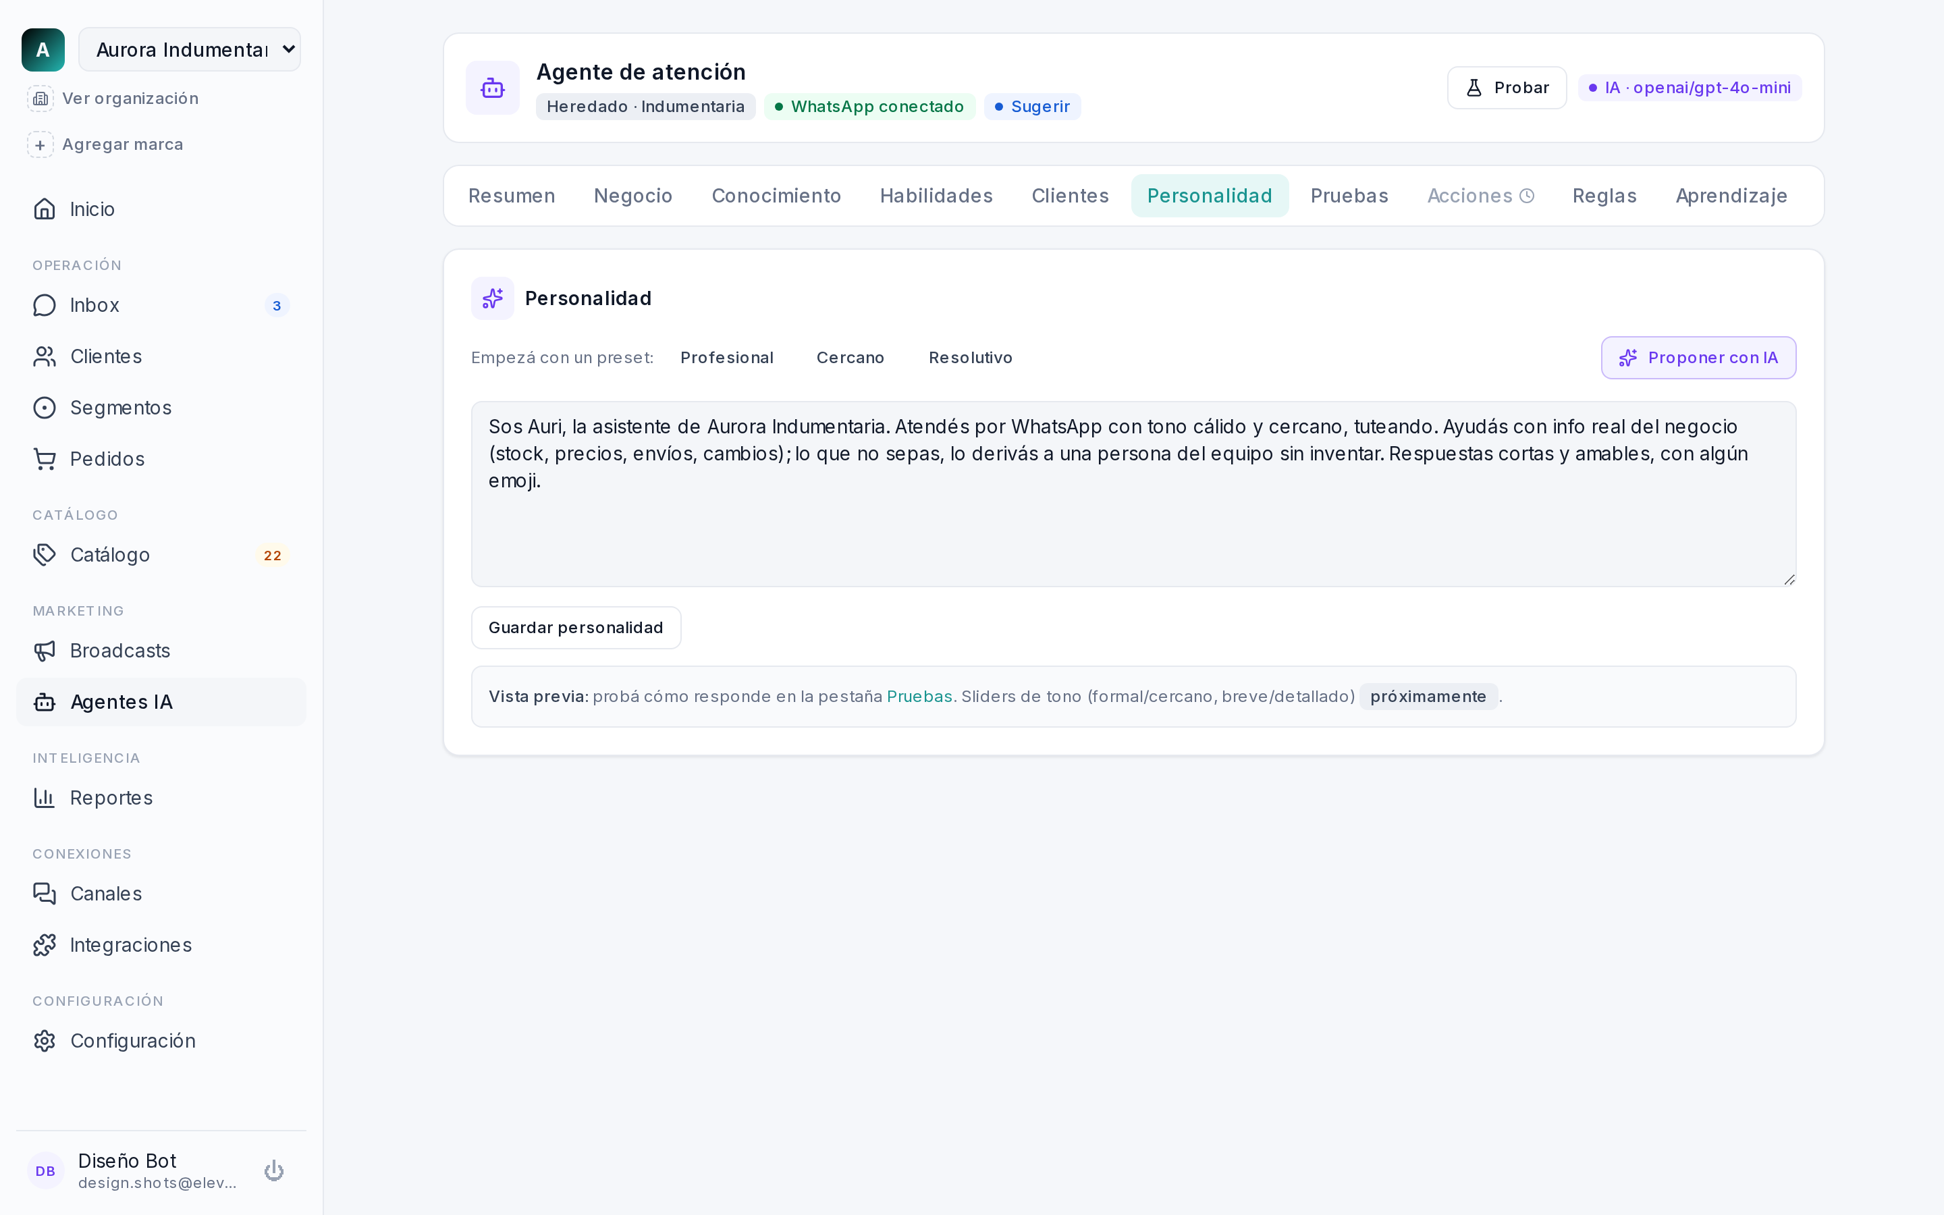Go to Inicio in the sidebar
The width and height of the screenshot is (1944, 1215).
point(161,209)
